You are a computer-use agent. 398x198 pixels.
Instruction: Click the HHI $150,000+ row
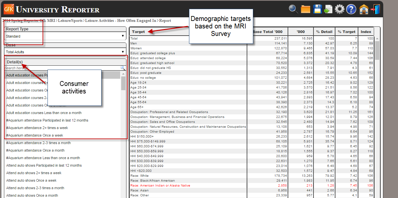[x=252, y=136]
